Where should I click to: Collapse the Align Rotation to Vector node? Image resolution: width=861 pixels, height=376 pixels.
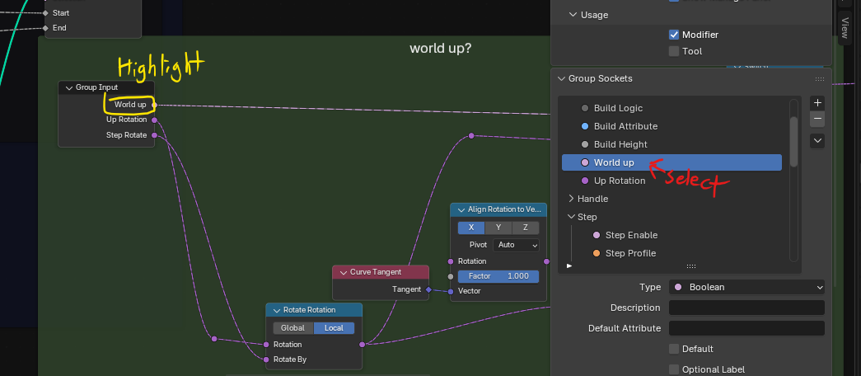point(461,209)
